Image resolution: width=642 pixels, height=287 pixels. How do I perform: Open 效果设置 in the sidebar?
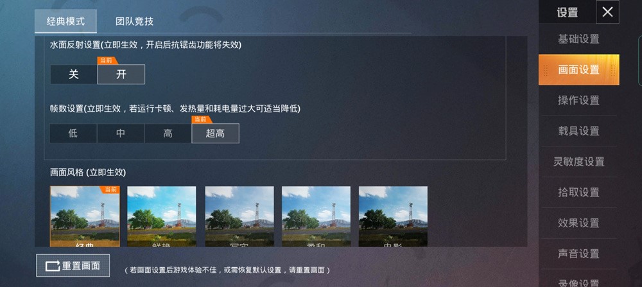578,223
